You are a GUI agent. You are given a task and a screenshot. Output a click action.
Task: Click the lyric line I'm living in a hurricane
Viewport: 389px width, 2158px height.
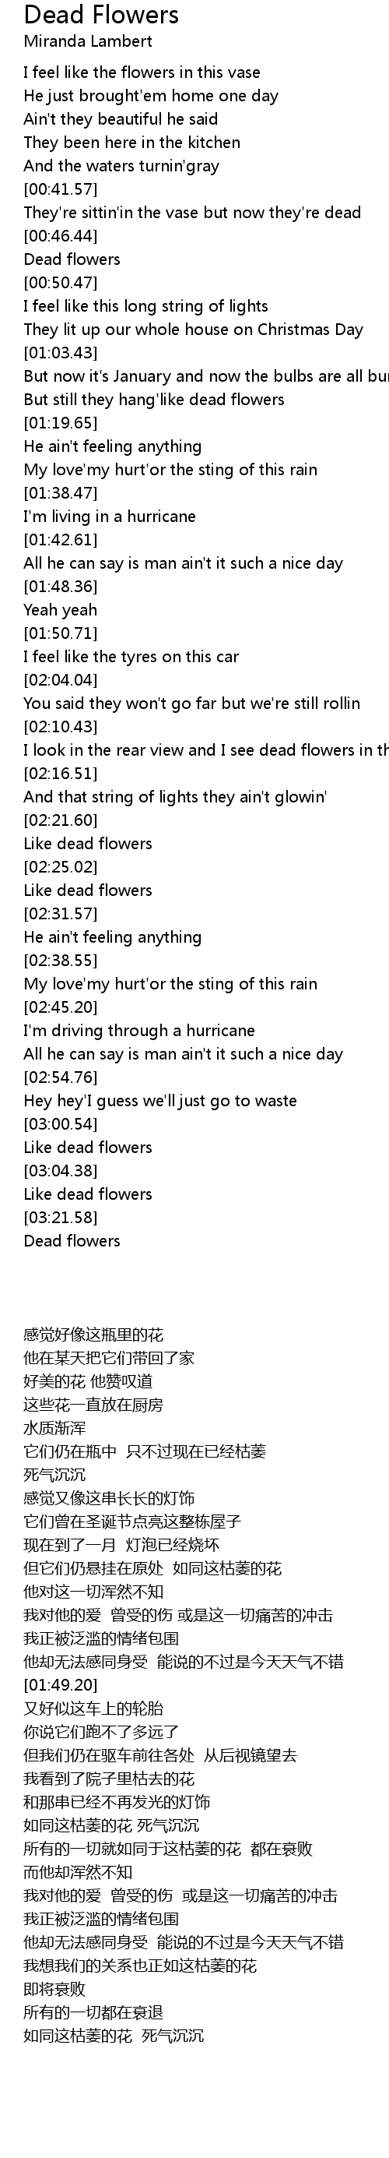click(x=110, y=517)
